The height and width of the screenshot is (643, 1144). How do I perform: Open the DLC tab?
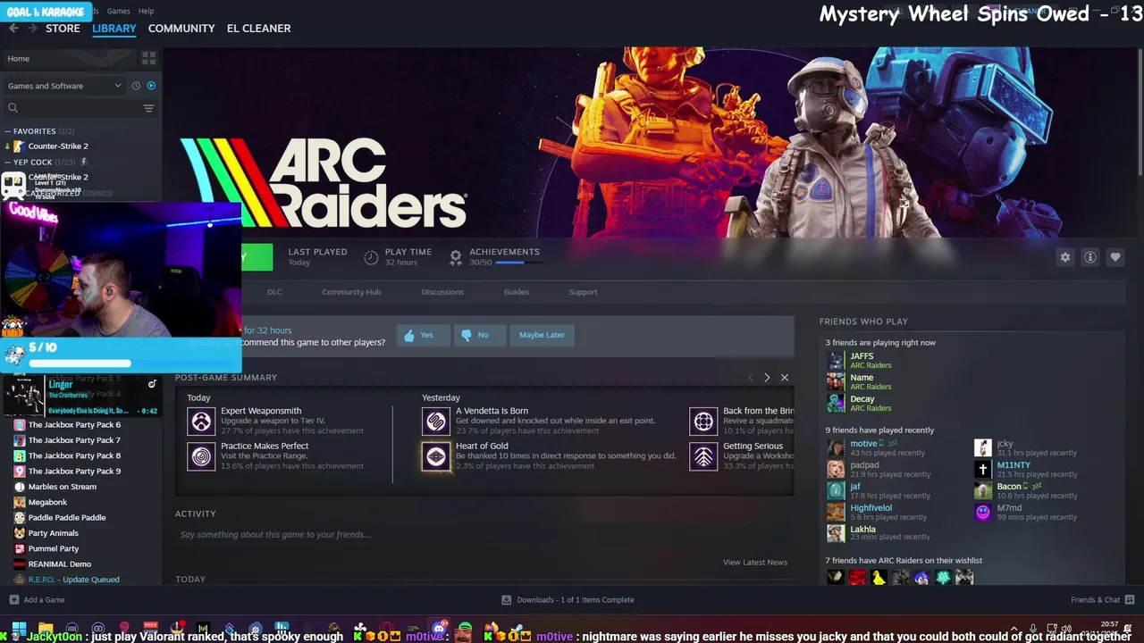click(x=274, y=292)
